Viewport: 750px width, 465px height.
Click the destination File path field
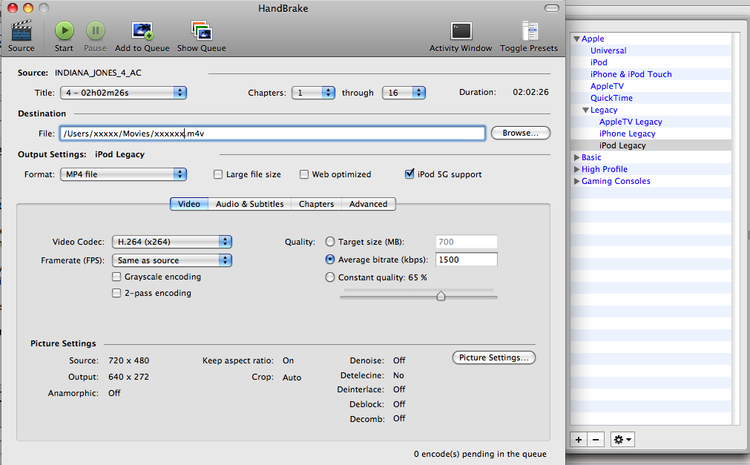point(273,133)
